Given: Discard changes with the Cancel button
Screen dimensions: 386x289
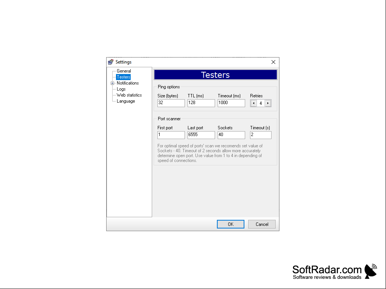Looking at the screenshot, I should [262, 224].
